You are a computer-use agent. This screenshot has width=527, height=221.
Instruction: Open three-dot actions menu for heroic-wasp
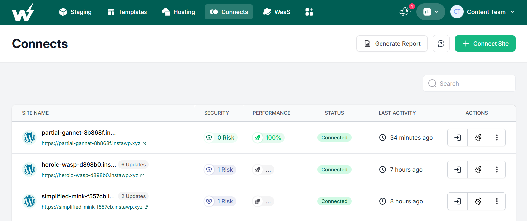coord(497,170)
